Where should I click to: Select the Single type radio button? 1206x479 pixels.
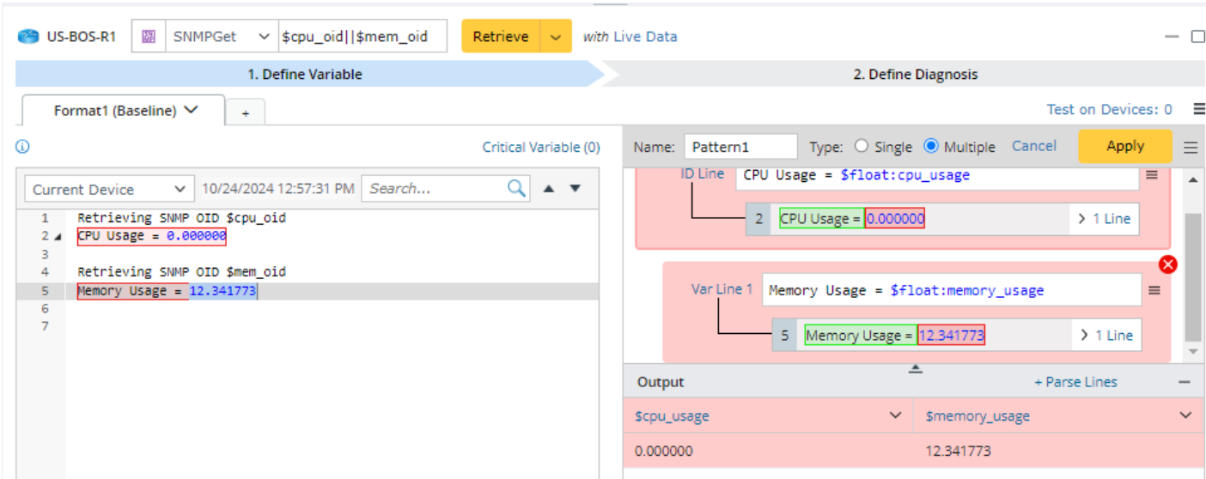click(862, 147)
